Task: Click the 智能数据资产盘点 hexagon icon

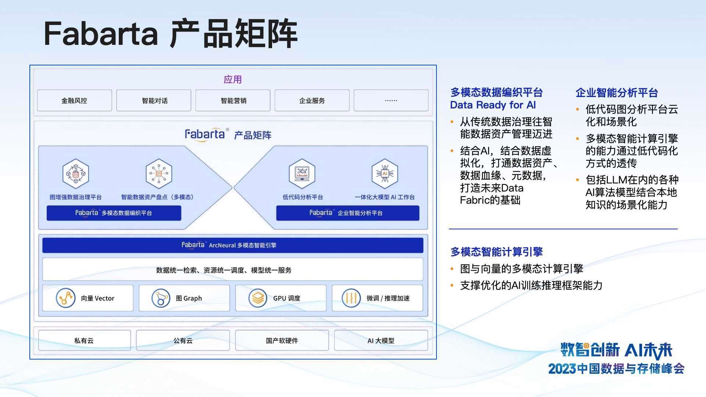Action: point(158,173)
